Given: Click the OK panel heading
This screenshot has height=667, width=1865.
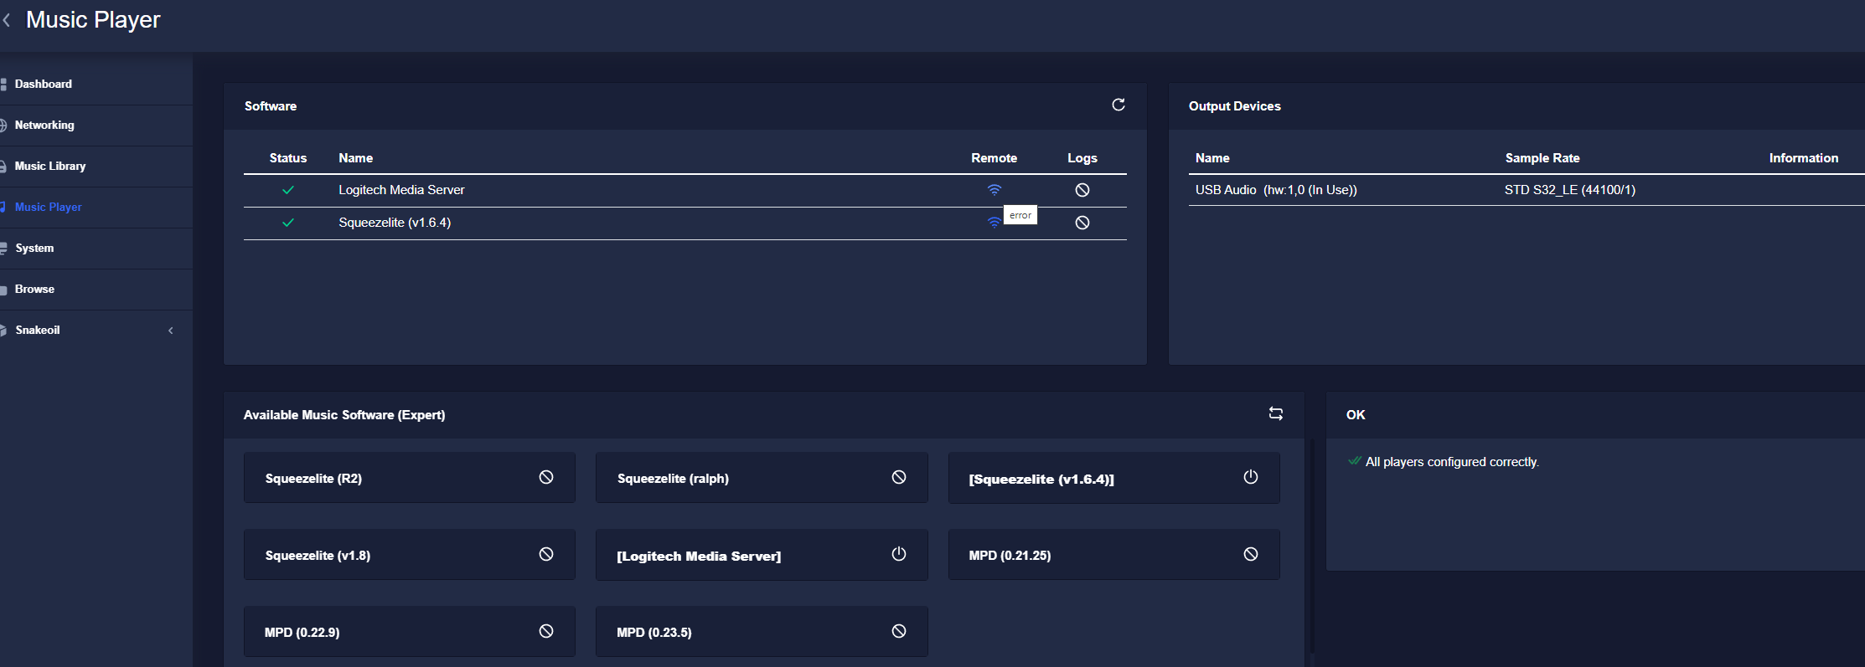Looking at the screenshot, I should tap(1356, 415).
